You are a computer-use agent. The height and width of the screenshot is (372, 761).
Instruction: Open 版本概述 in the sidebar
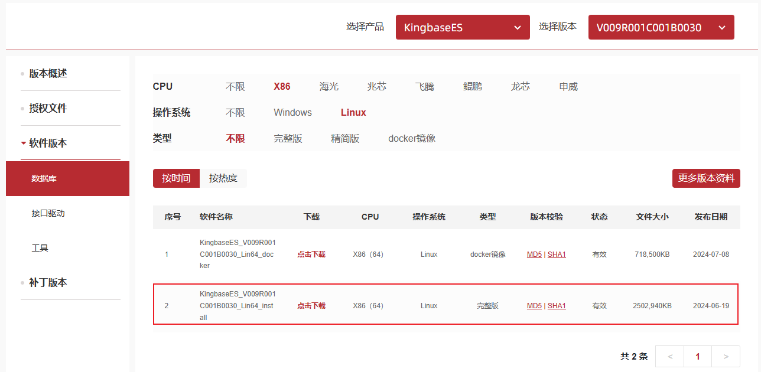[48, 73]
